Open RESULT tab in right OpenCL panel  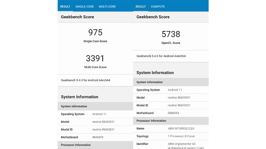(x=140, y=7)
